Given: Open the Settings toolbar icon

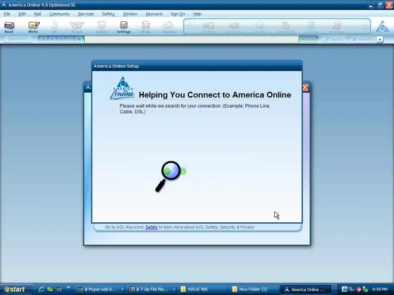Looking at the screenshot, I should point(124,27).
